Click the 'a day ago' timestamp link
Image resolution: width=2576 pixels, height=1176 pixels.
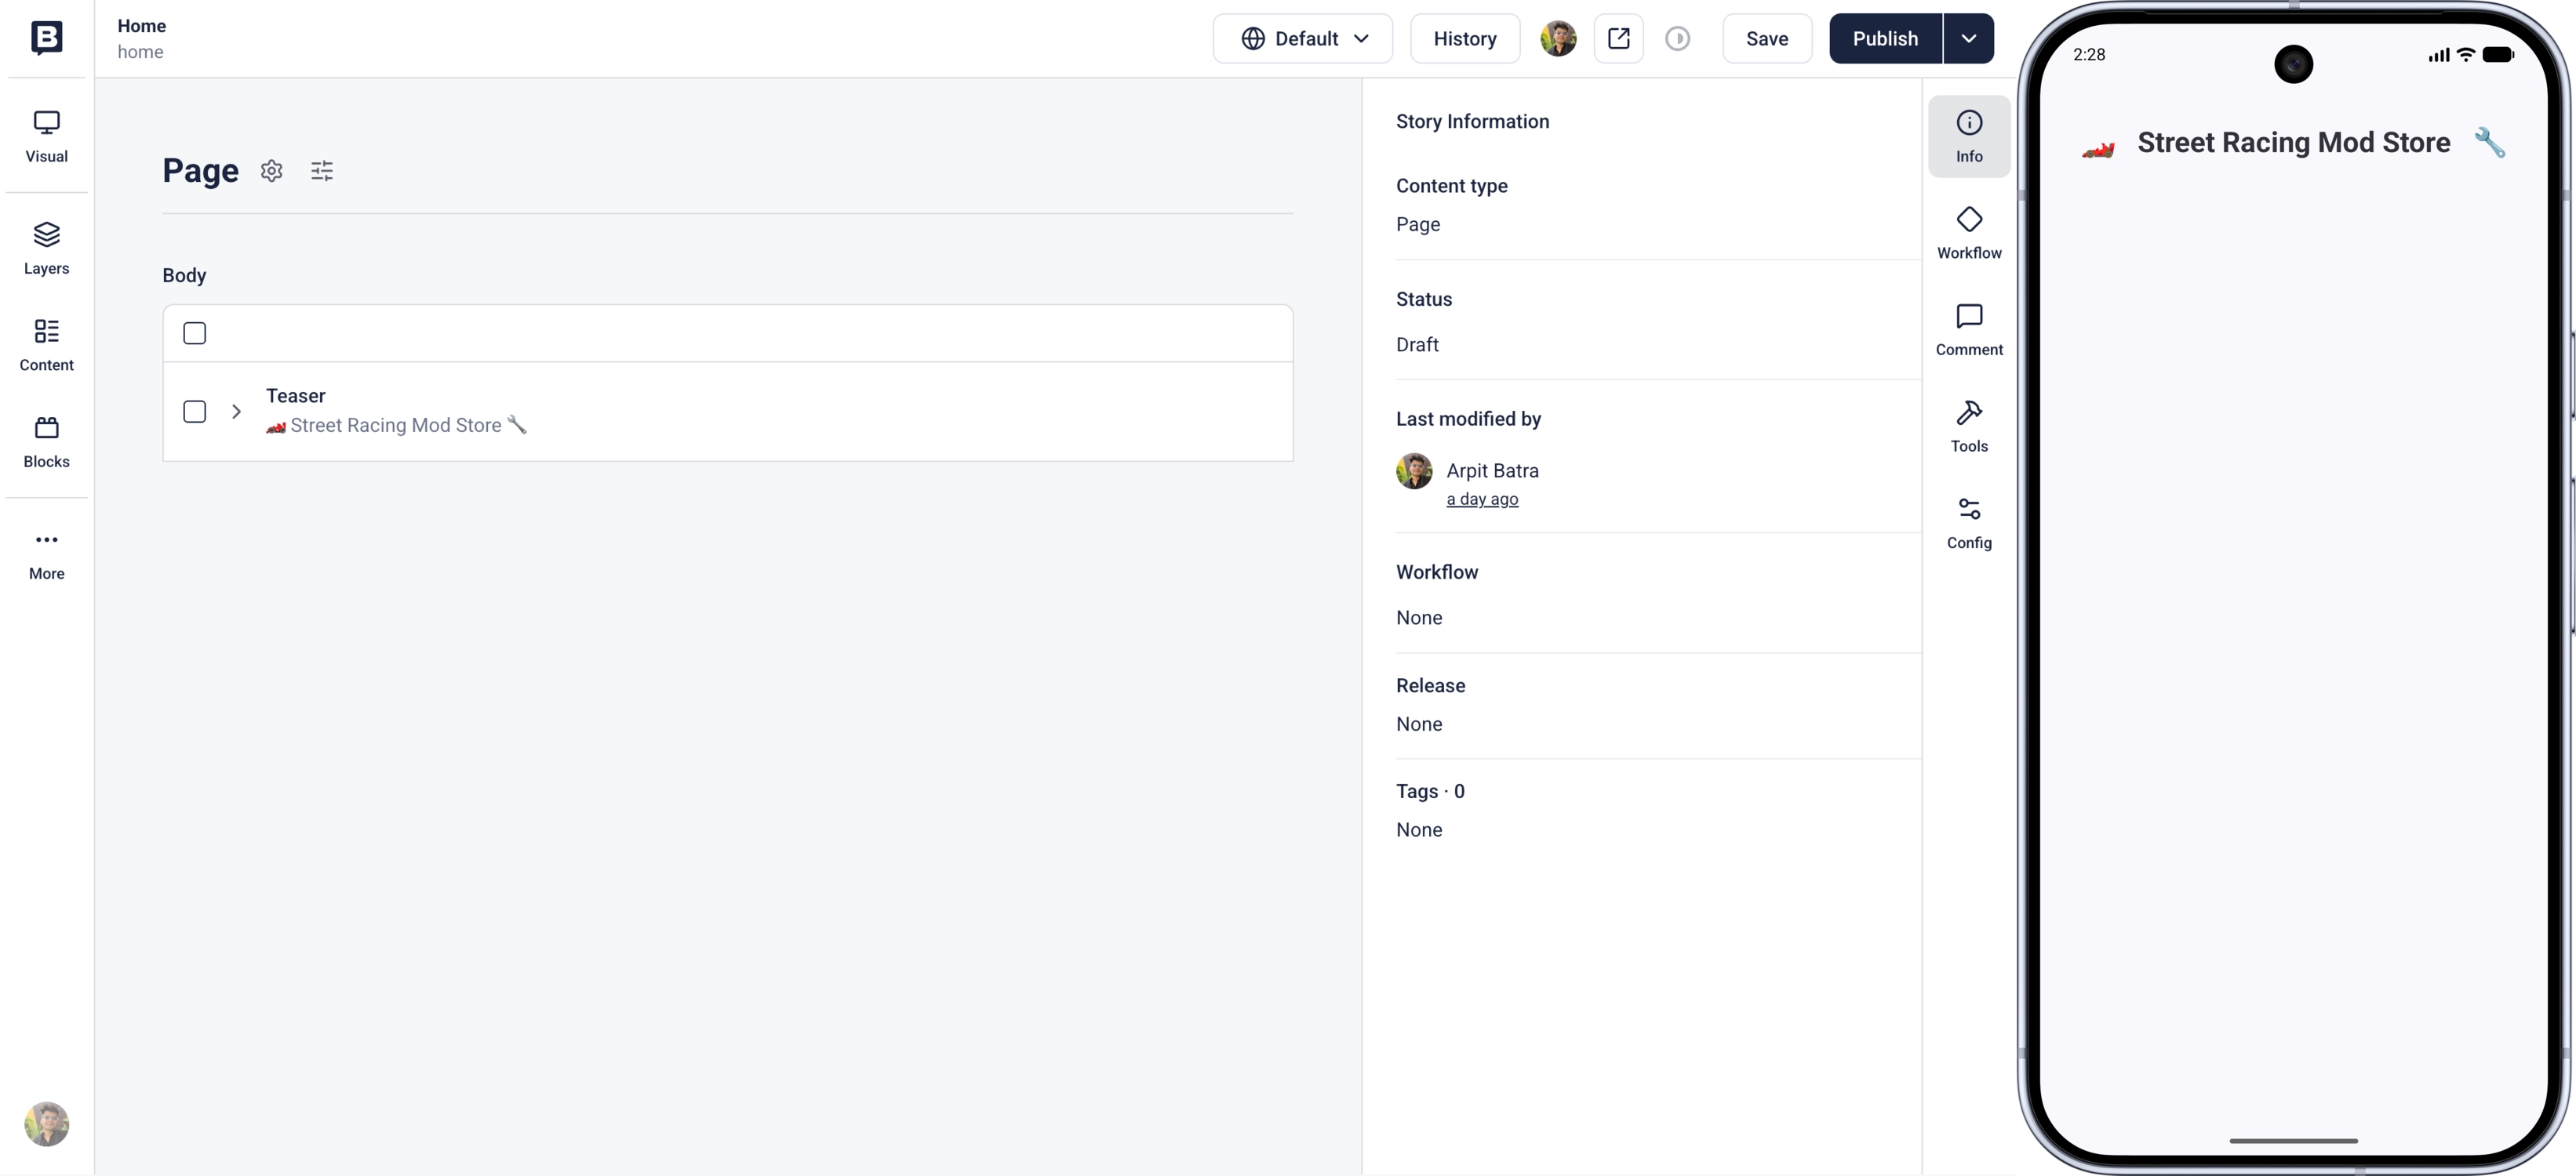point(1482,499)
